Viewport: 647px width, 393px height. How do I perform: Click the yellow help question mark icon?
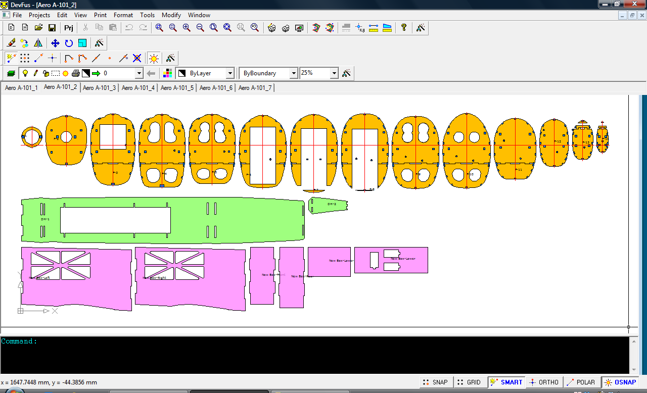coord(403,28)
